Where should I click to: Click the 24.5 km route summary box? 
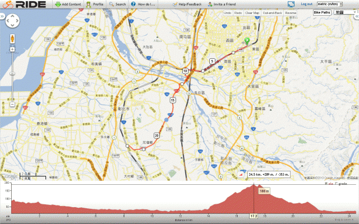(x=269, y=174)
